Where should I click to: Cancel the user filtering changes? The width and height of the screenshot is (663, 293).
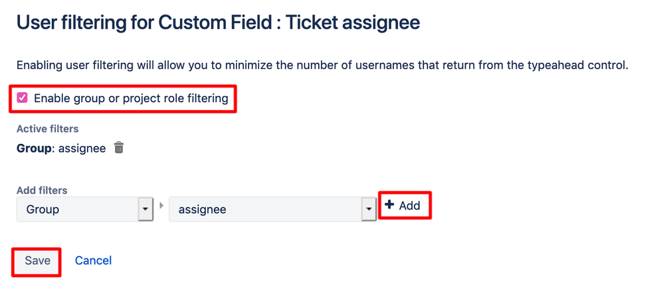(x=93, y=261)
